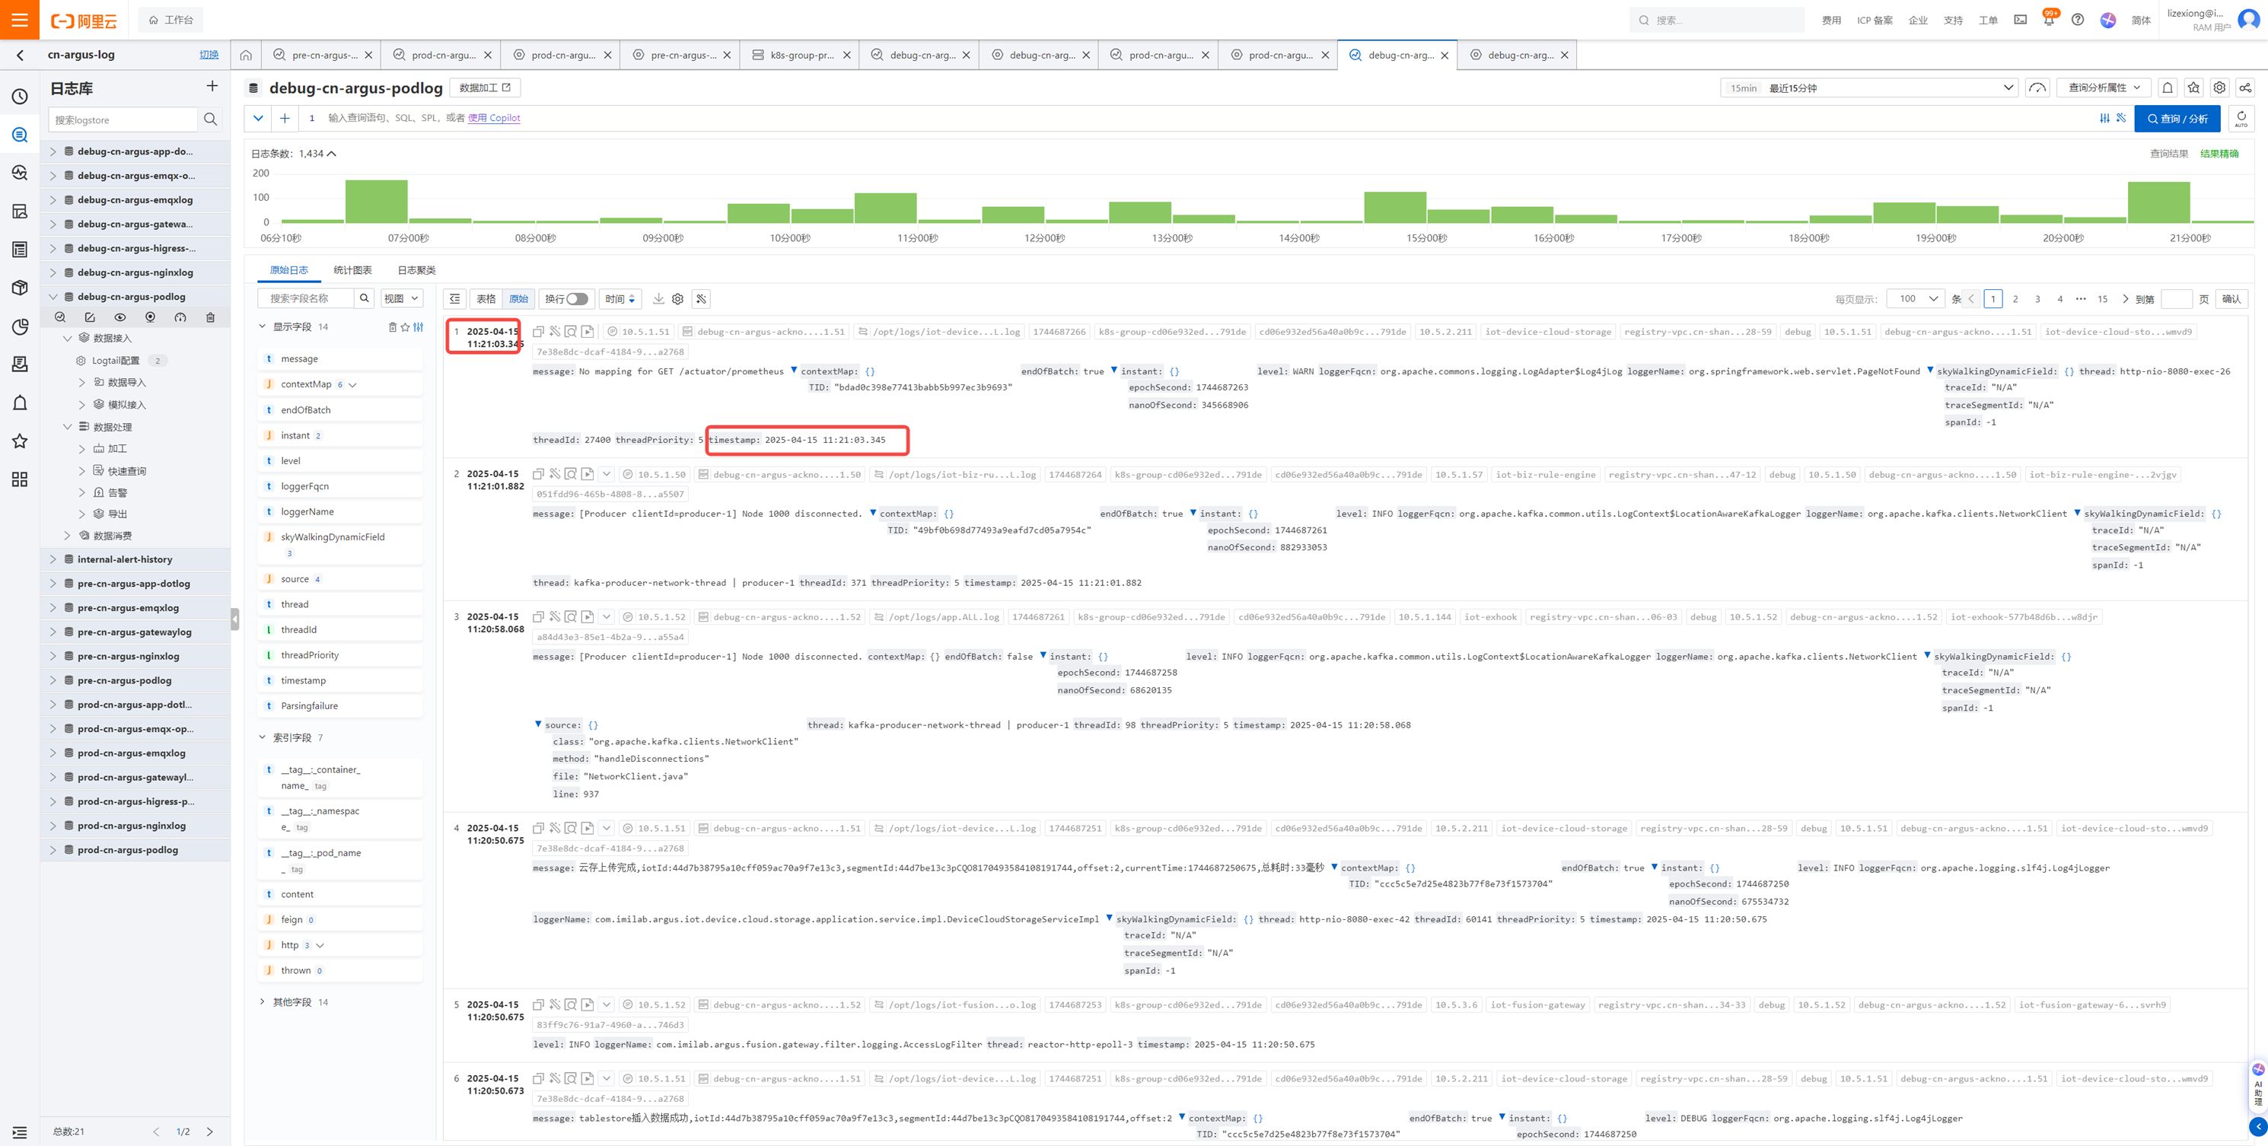The width and height of the screenshot is (2268, 1146).
Task: Click the delete icon under debug-cn-argus-podlog
Action: (x=210, y=318)
